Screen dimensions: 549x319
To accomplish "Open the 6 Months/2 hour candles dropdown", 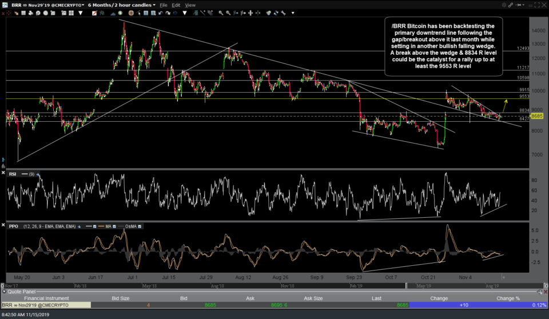I will pos(121,5).
